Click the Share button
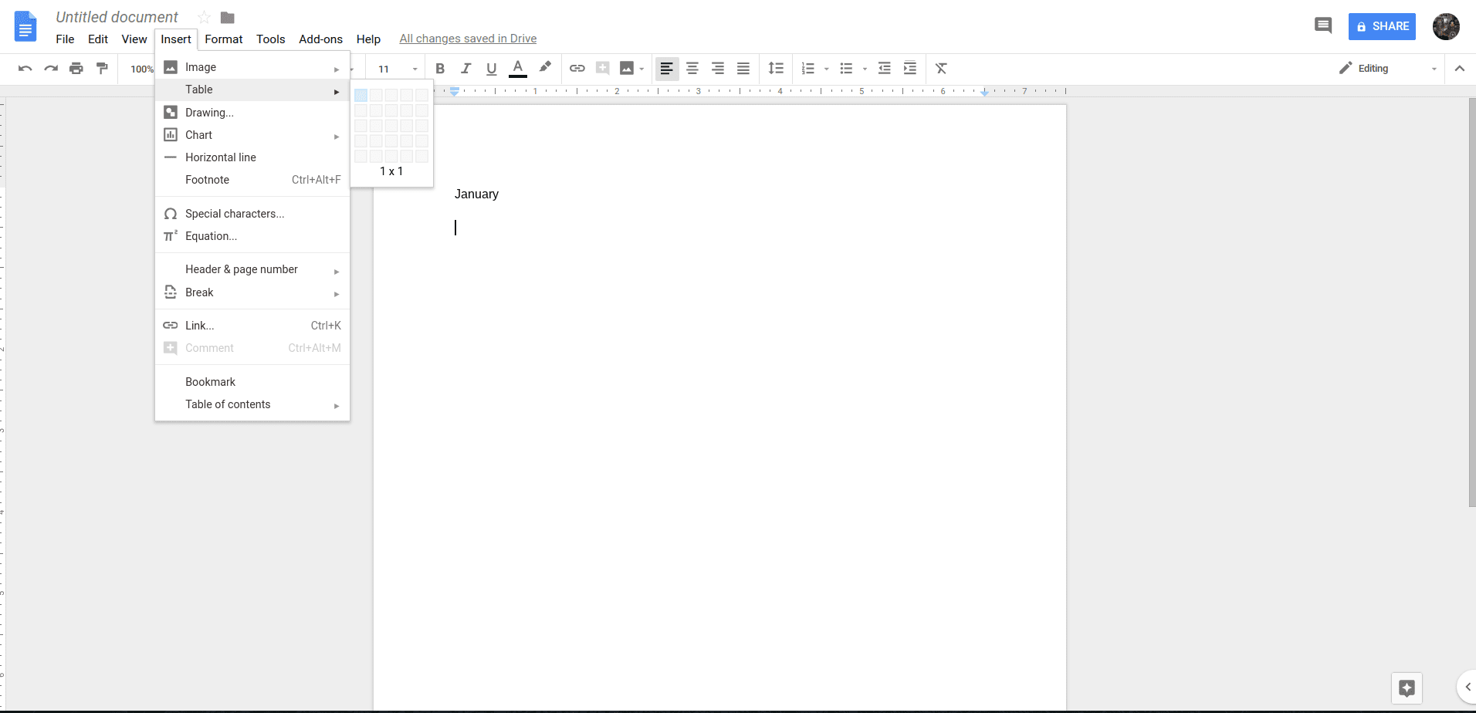 pos(1381,25)
